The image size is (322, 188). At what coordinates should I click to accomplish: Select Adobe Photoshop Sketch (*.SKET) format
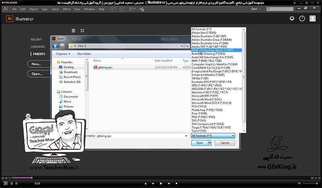coord(217,50)
